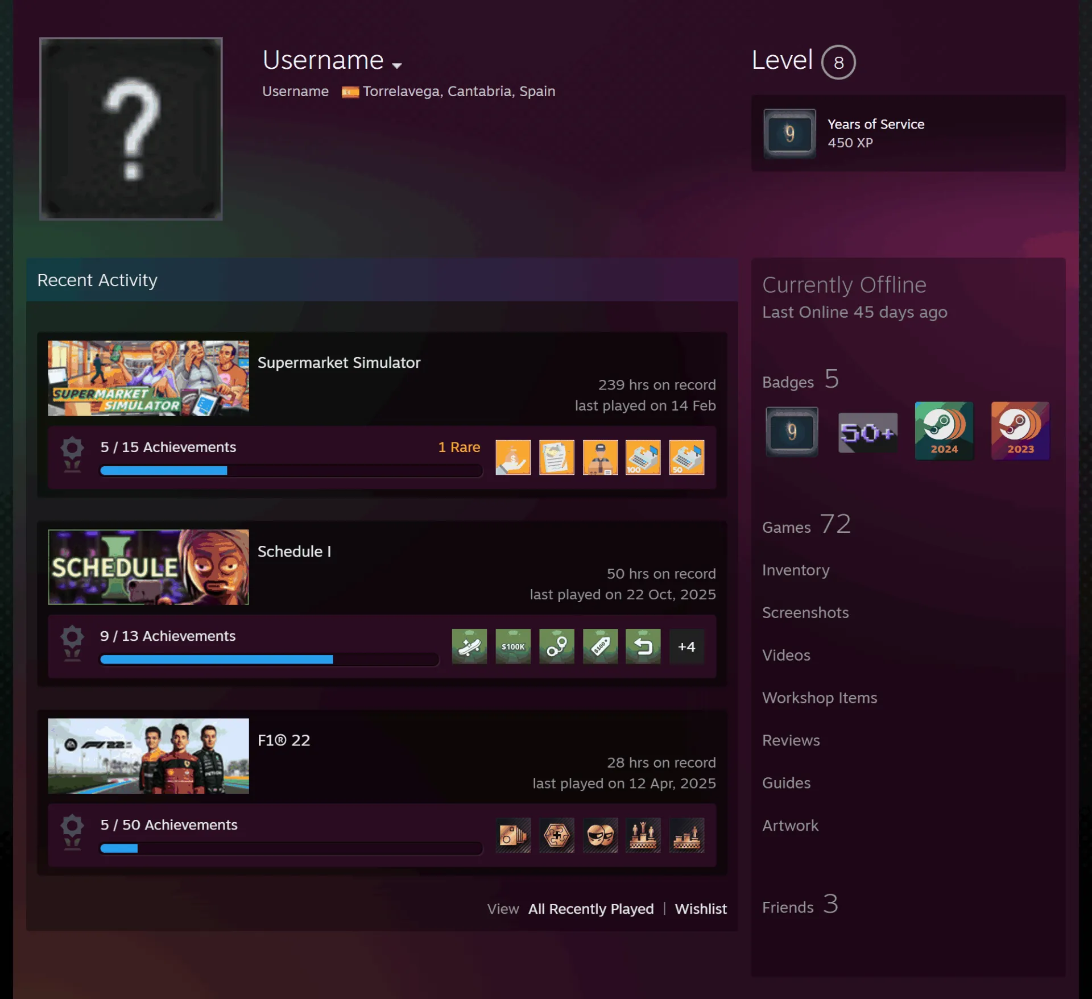Open the Friends 3 link
Viewport: 1092px width, 999px height.
tap(800, 904)
